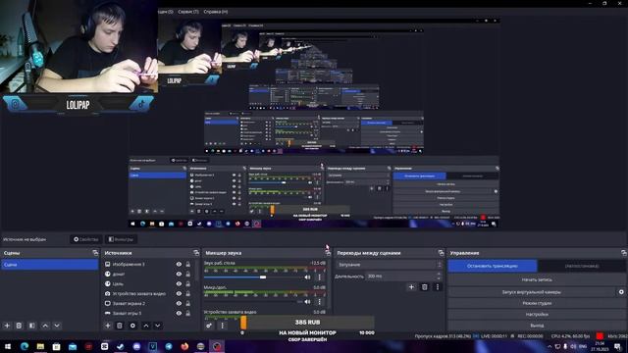The image size is (628, 353).
Task: Hide the донат source
Action: [x=179, y=275]
